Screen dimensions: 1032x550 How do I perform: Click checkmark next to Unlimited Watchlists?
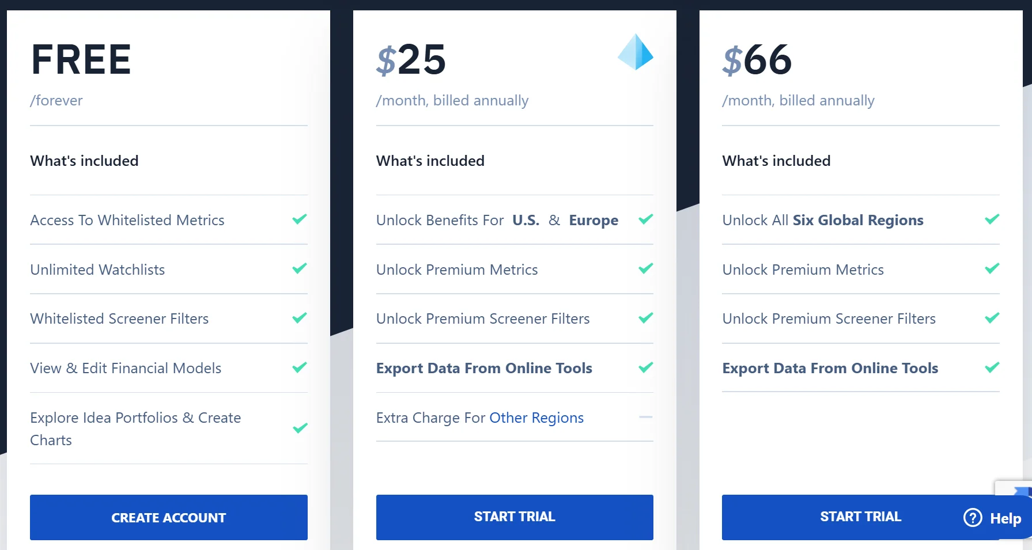[x=300, y=268]
